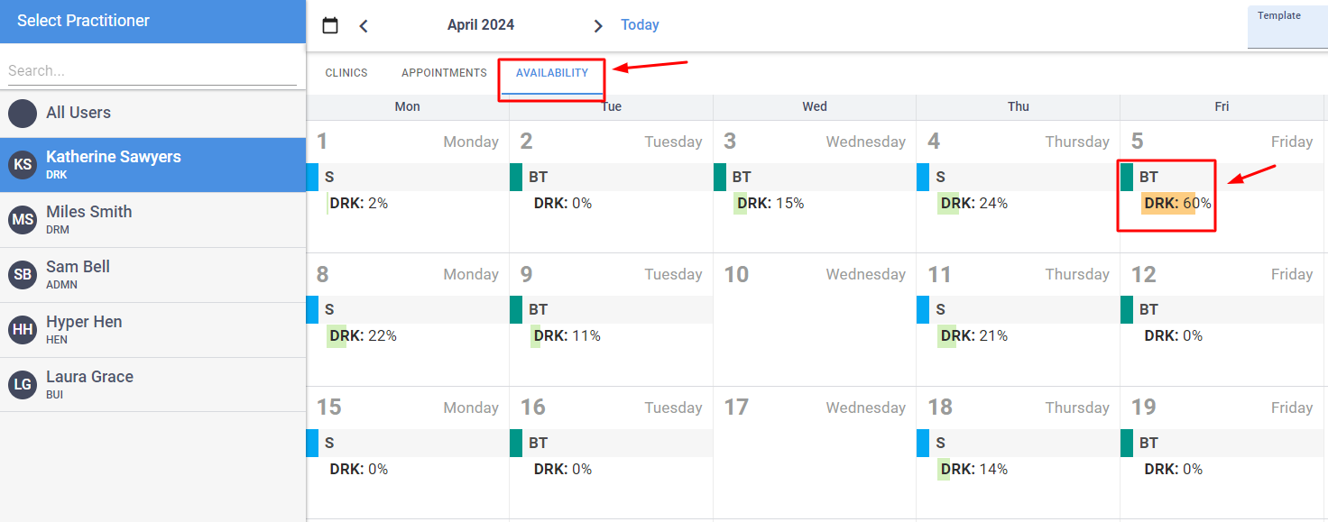Image resolution: width=1328 pixels, height=522 pixels.
Task: Click the HH avatar for Hyper Hen
Action: tap(23, 330)
